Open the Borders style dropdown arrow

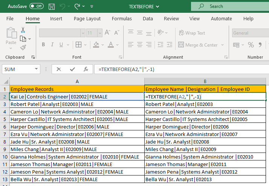tap(86, 45)
